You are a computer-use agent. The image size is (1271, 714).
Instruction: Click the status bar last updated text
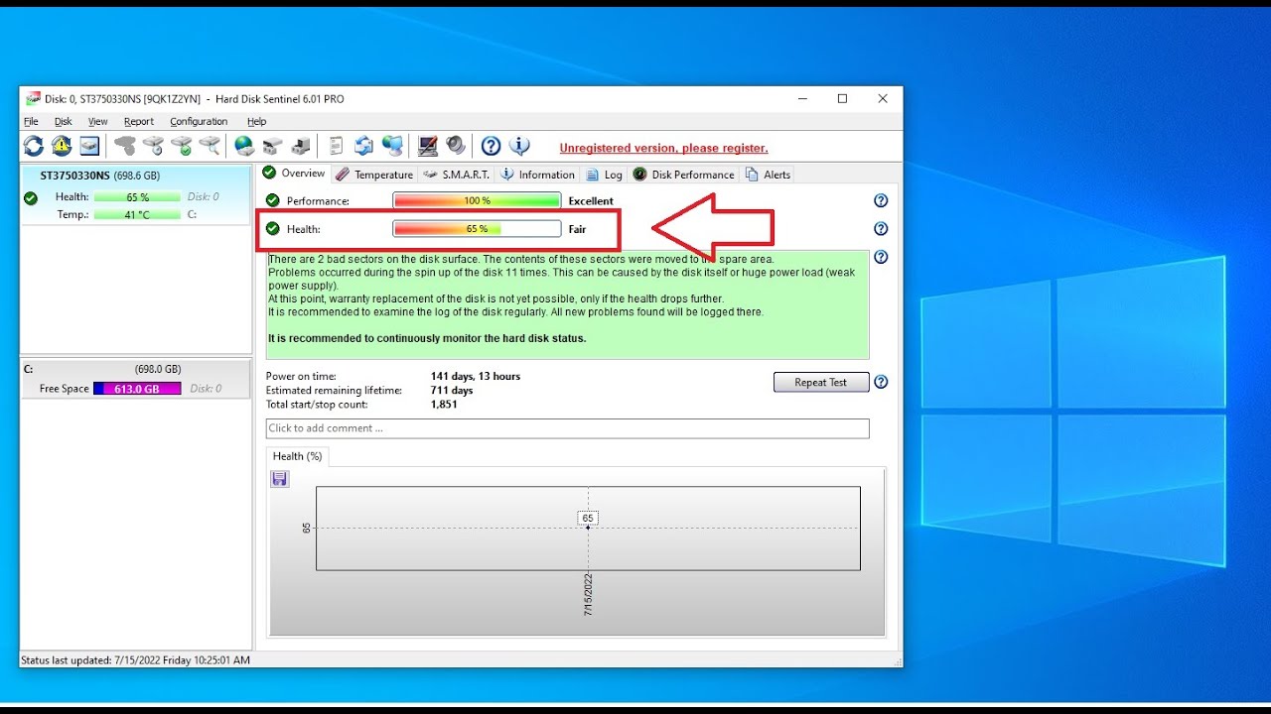pyautogui.click(x=135, y=659)
